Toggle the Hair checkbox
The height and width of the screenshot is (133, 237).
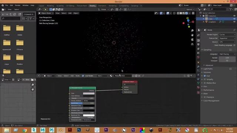(205, 76)
